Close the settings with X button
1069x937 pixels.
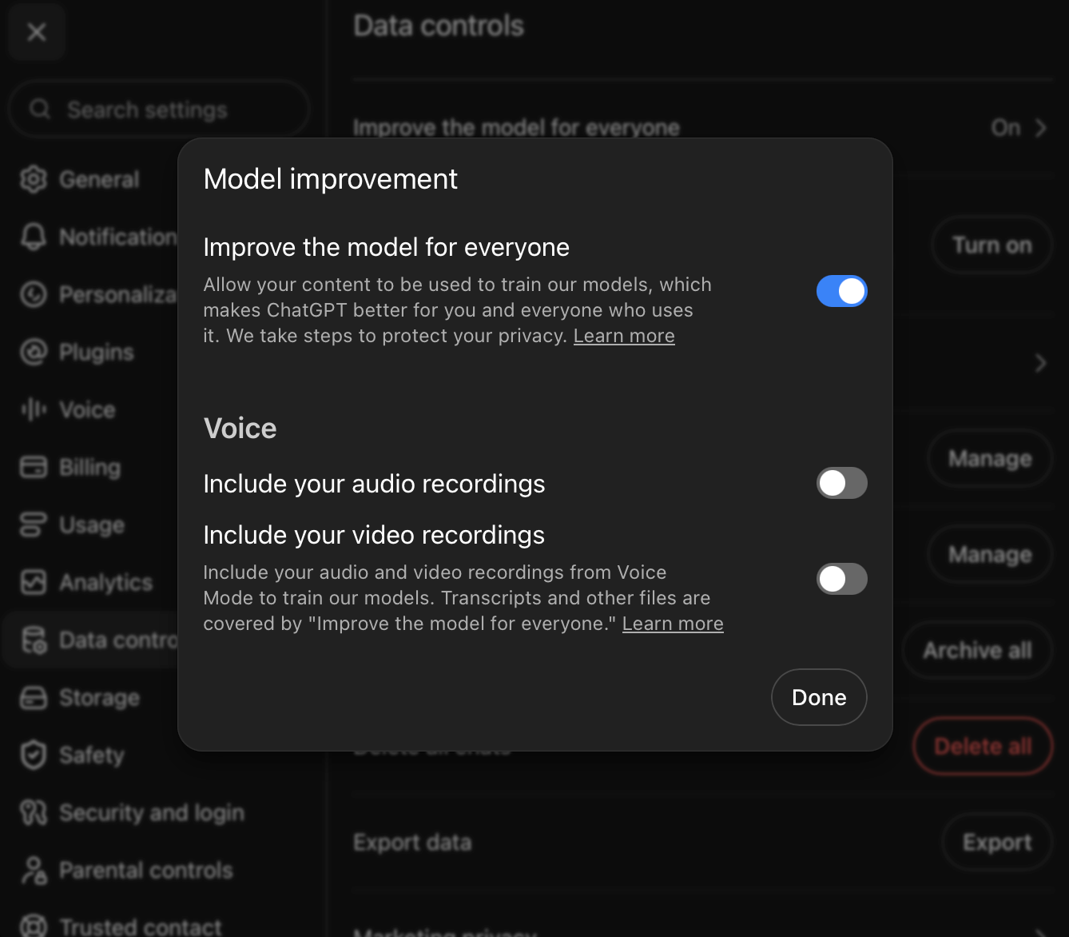36,32
